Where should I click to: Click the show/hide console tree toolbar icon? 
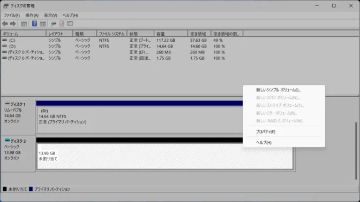pos(24,24)
